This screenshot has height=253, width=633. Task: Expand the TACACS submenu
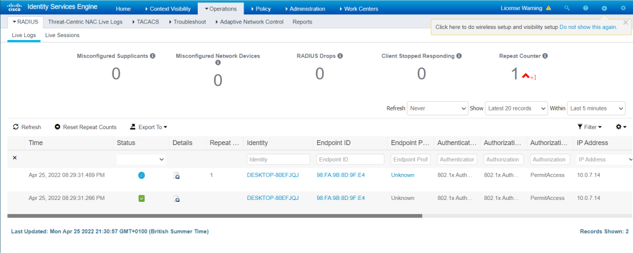click(x=145, y=22)
